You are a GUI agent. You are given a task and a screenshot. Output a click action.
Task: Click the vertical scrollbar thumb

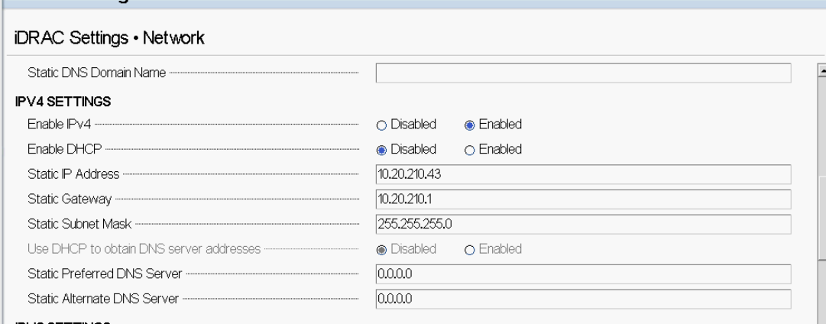click(821, 222)
